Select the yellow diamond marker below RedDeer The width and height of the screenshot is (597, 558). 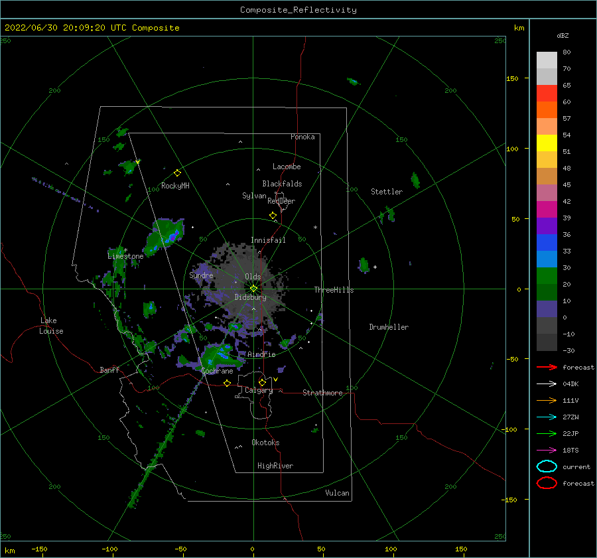[x=273, y=216]
